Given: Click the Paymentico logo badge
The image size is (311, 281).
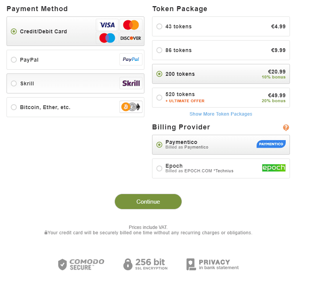Looking at the screenshot, I should pyautogui.click(x=271, y=144).
